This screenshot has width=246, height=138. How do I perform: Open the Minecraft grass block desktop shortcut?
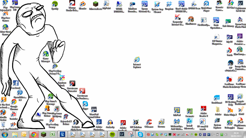coord(95,6)
